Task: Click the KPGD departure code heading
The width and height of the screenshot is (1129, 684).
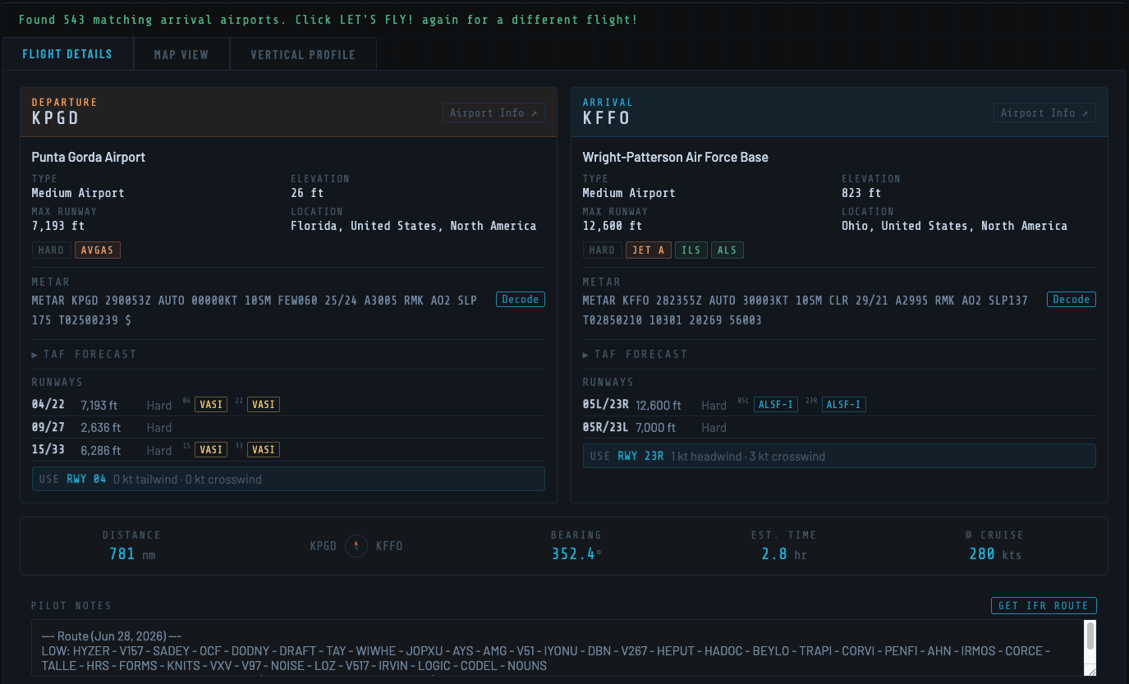Action: point(56,118)
